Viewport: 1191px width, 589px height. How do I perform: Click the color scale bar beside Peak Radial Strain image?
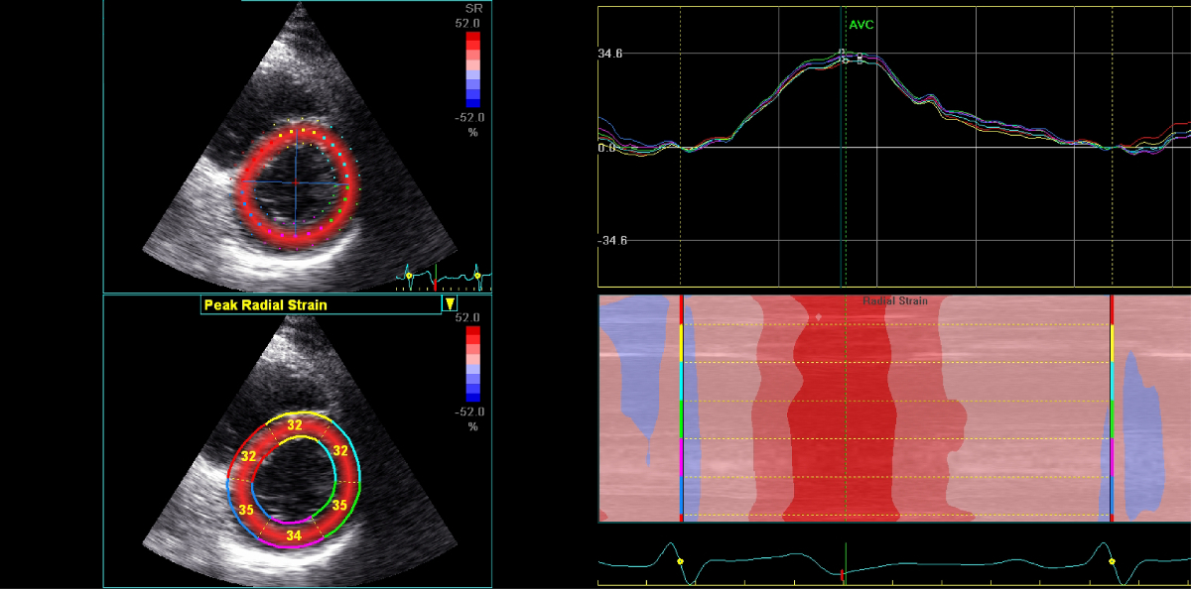tap(473, 363)
